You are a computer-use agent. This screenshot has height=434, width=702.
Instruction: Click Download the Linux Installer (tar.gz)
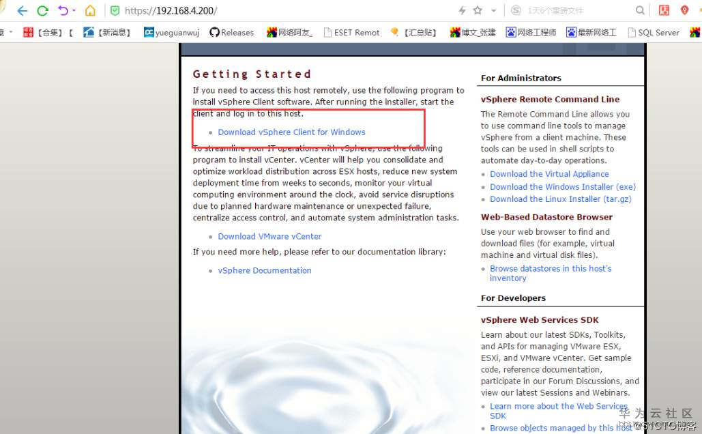point(561,199)
